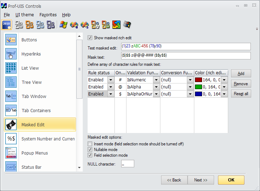Image resolution: width=260 pixels, height=191 pixels.
Task: Toggle Nullable mode checkbox
Action: pos(90,150)
